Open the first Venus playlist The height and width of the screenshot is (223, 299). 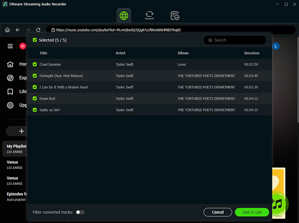pos(15,165)
